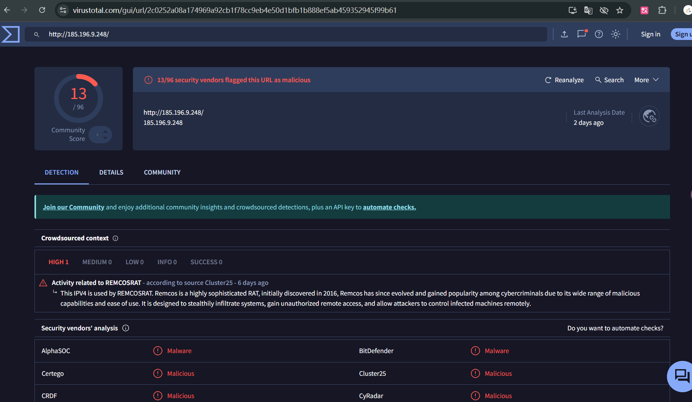Select the MEDIUM 0 severity filter

tap(97, 262)
